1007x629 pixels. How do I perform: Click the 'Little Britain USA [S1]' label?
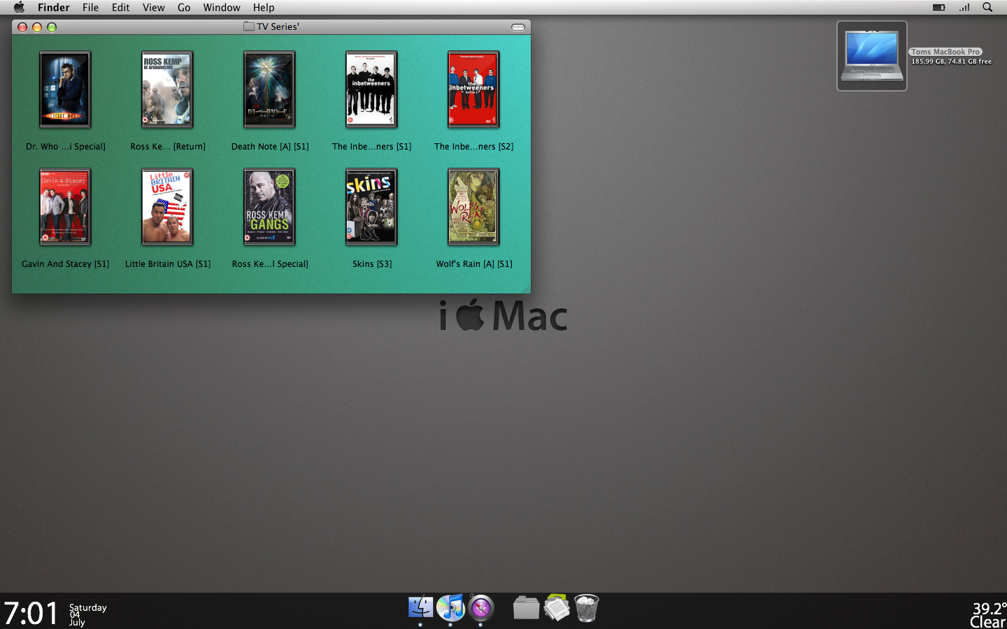click(168, 264)
